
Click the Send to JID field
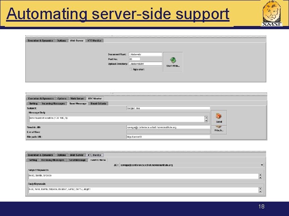pos(168,127)
